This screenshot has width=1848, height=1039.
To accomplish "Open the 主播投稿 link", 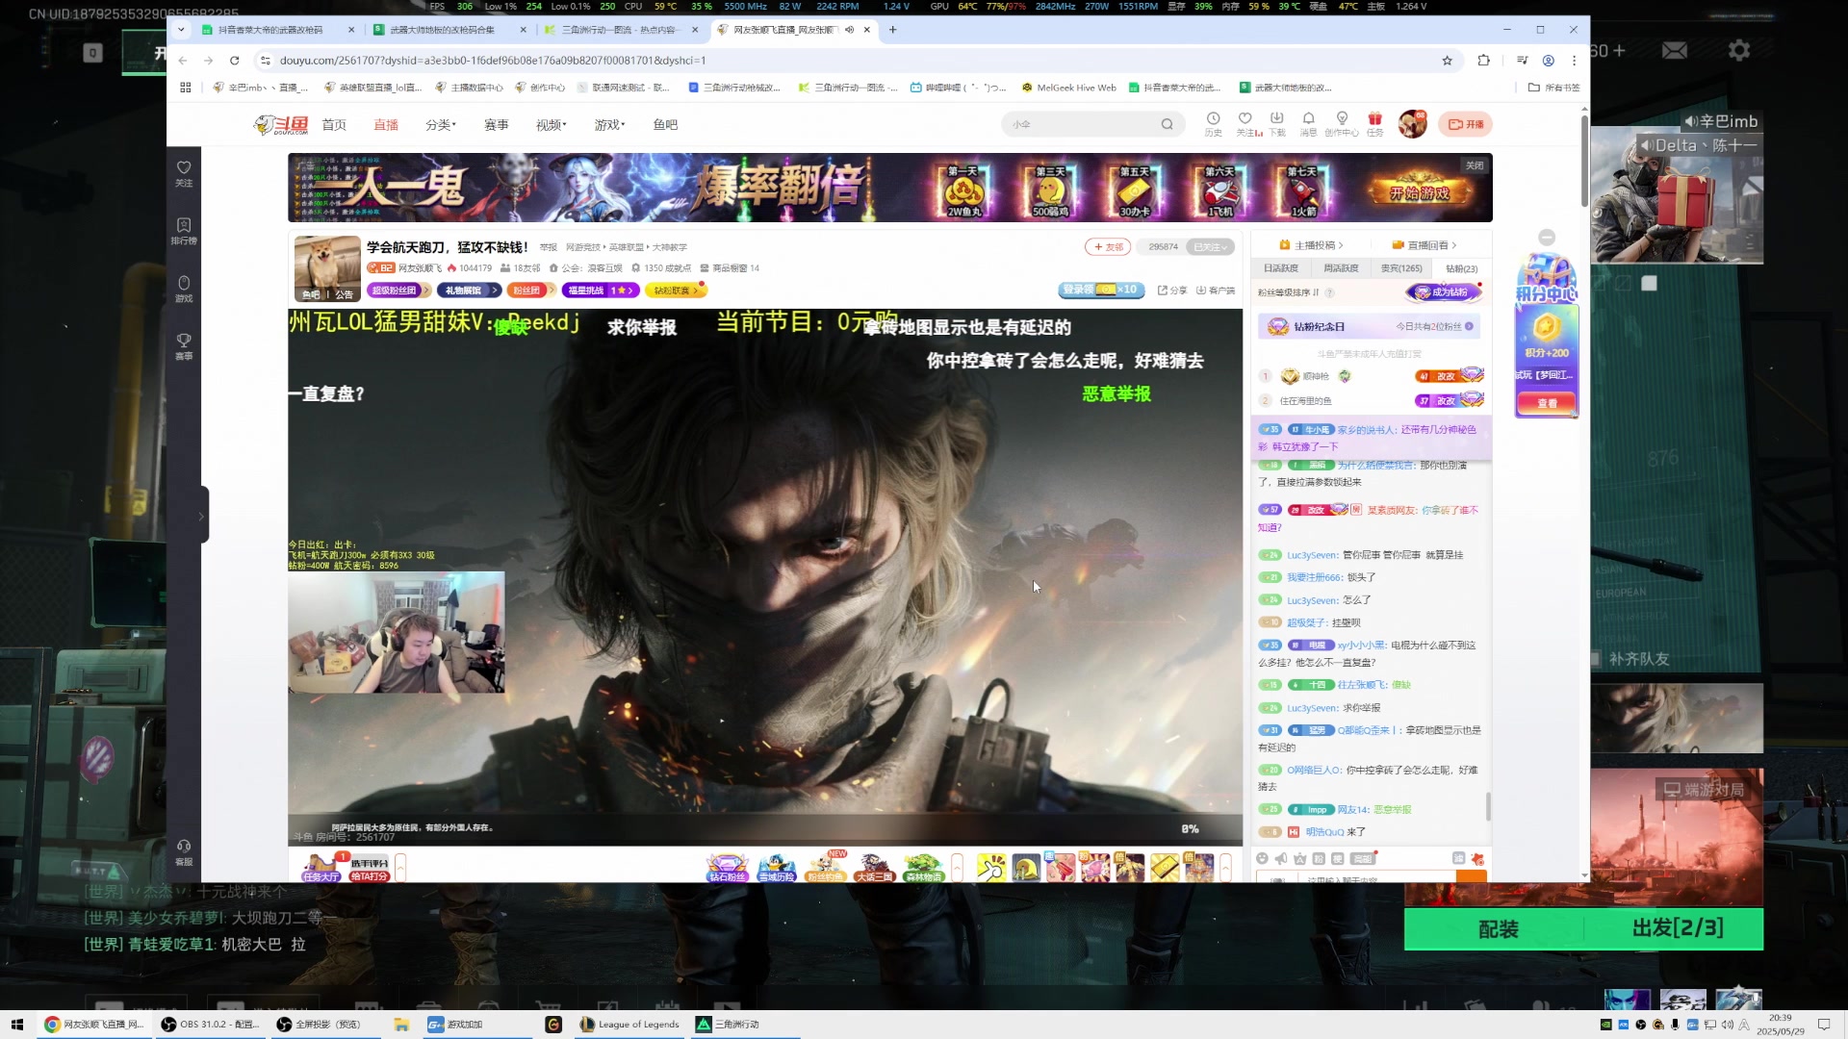I will click(1311, 245).
